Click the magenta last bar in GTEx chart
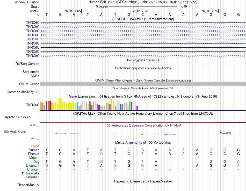 tap(137, 108)
